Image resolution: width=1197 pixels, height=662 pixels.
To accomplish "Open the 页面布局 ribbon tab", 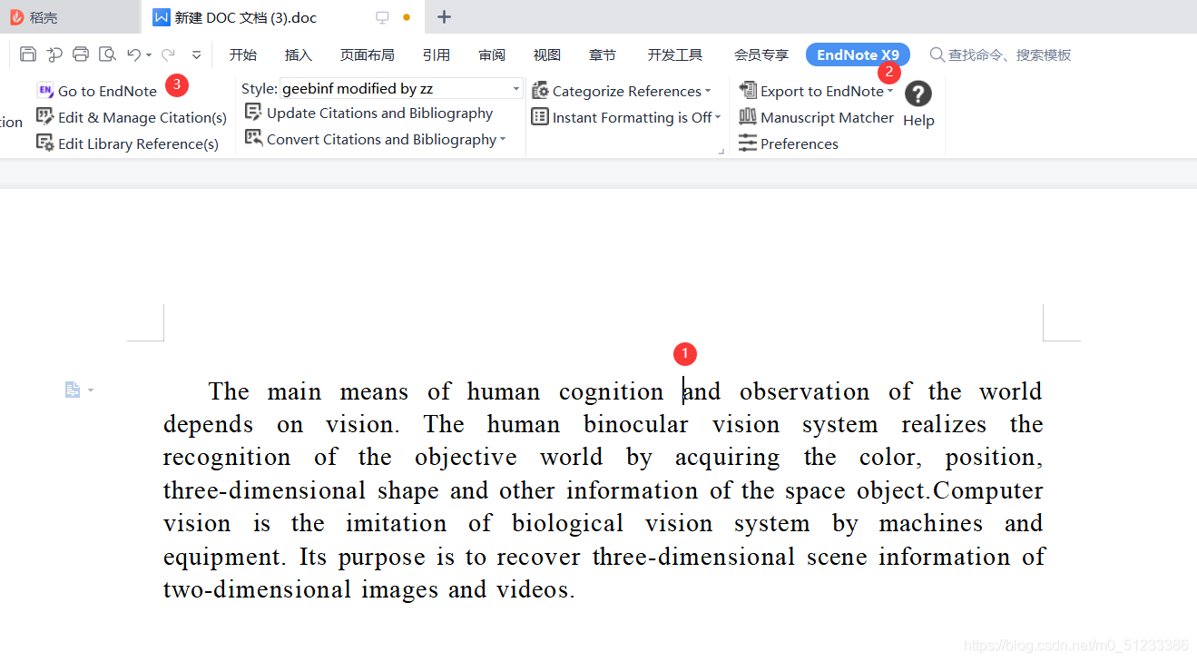I will coord(368,54).
